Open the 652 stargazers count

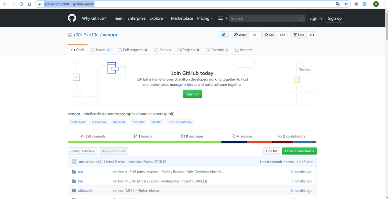pos(282,35)
